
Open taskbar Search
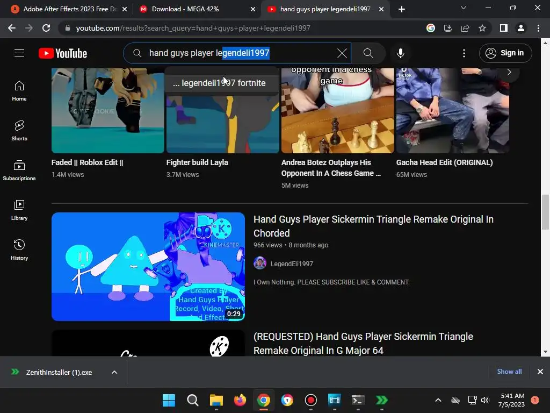coord(193,400)
